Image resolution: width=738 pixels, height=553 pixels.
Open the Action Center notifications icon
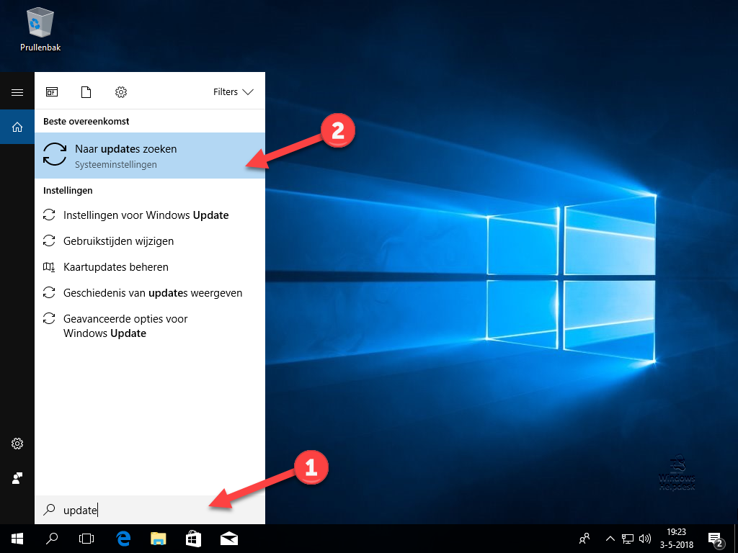pyautogui.click(x=716, y=539)
